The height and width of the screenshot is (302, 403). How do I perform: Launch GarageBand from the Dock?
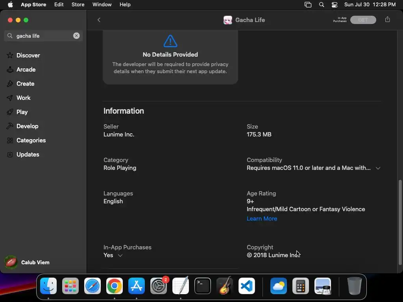click(x=225, y=286)
